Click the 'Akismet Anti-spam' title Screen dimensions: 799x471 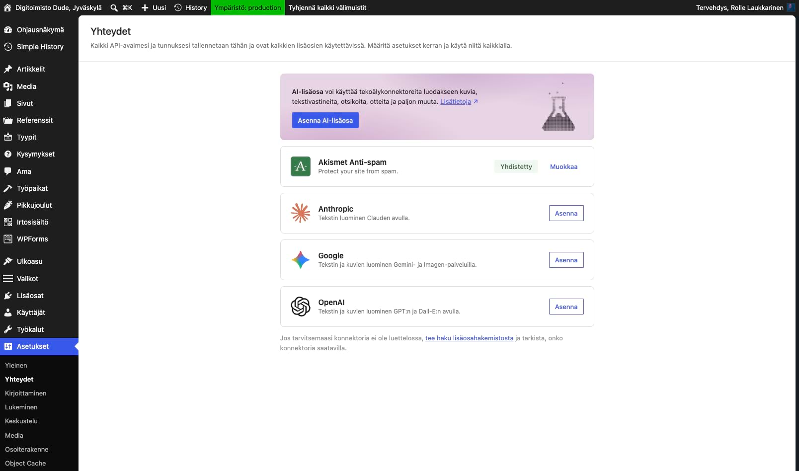[x=352, y=162]
